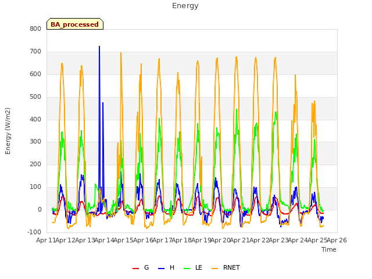
Task: Click the Apr 26 x-axis date label
Action: point(337,240)
